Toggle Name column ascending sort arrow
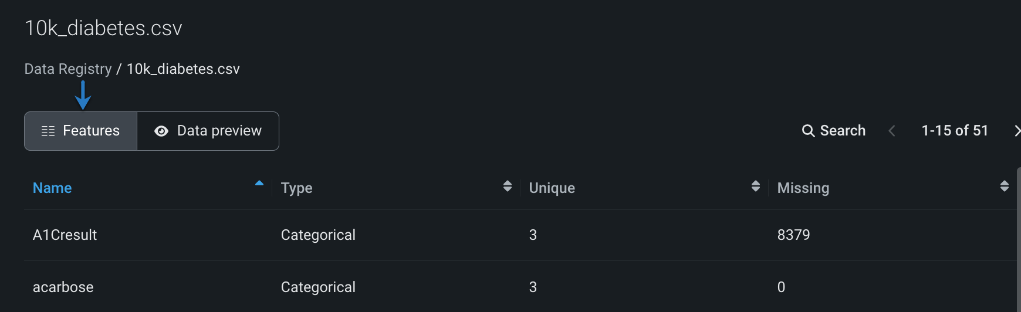The height and width of the screenshot is (312, 1021). pos(259,184)
